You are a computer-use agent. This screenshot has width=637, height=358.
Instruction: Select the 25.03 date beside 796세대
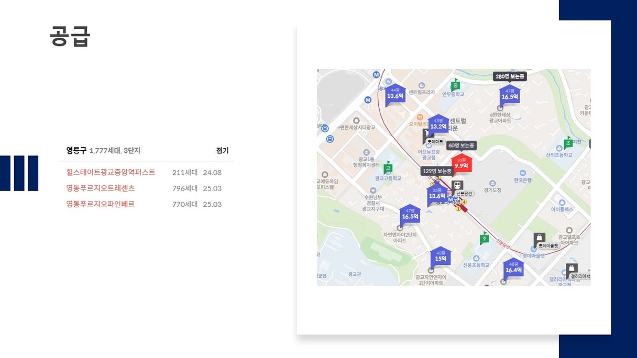click(212, 188)
